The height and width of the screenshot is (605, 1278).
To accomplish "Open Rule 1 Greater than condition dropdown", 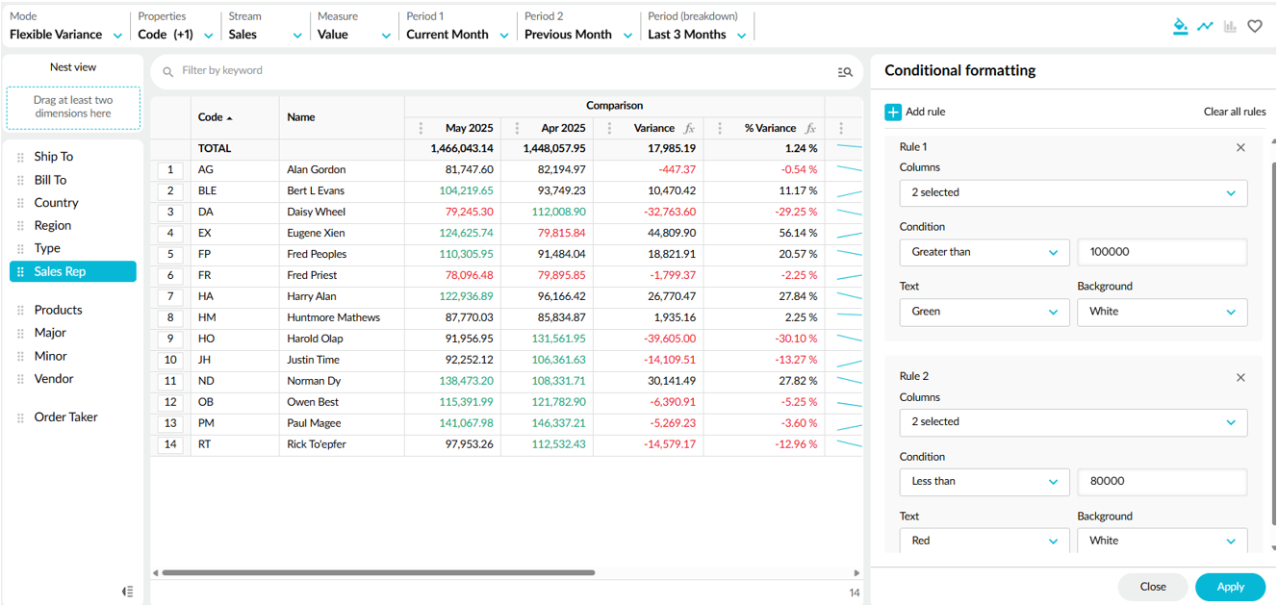I will [984, 252].
